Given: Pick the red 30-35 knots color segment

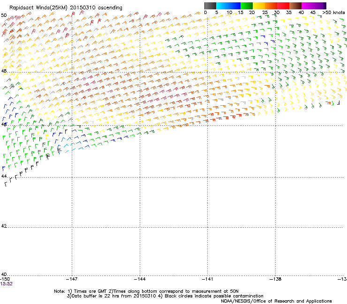Looking at the screenshot, I should coord(283,6).
